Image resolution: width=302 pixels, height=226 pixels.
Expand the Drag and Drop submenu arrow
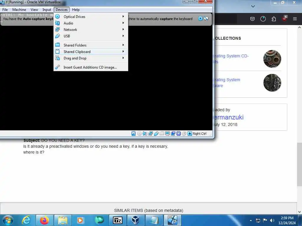[123, 58]
